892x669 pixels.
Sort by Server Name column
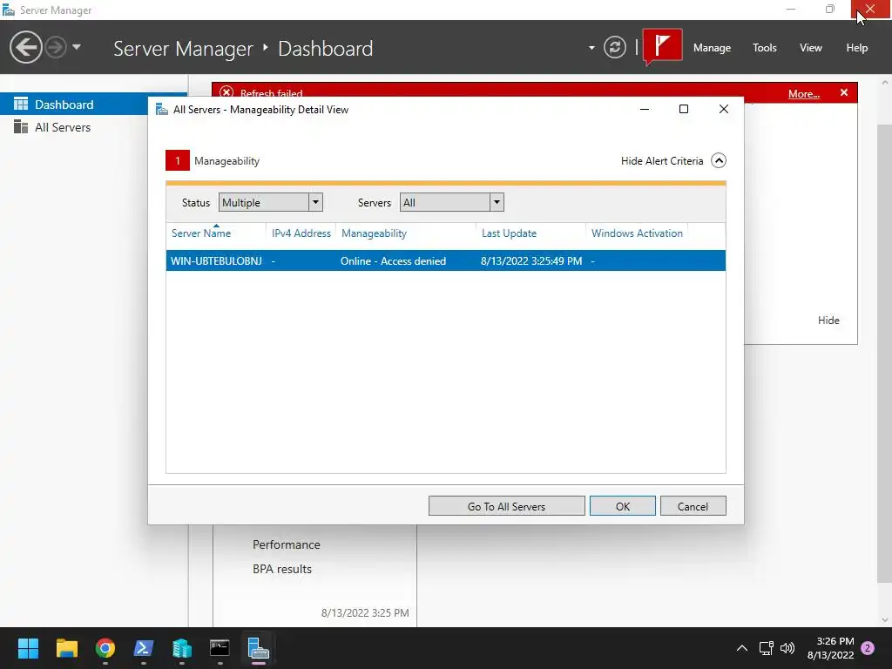[201, 233]
